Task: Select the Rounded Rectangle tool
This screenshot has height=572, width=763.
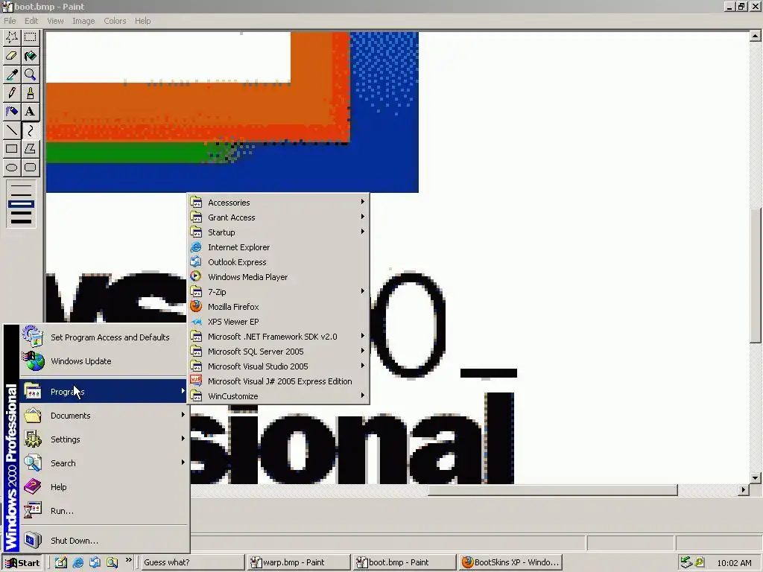Action: coord(30,168)
